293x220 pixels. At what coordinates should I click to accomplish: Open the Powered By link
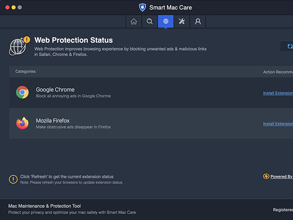tap(281, 177)
